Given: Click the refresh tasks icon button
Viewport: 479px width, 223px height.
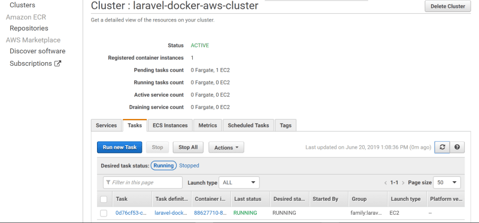Looking at the screenshot, I should (442, 147).
